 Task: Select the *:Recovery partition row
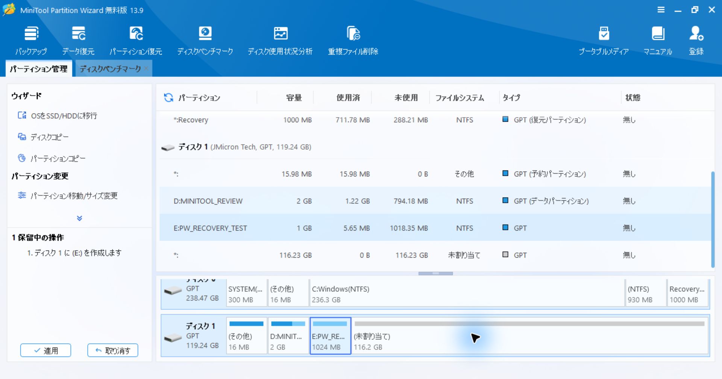tap(435, 120)
